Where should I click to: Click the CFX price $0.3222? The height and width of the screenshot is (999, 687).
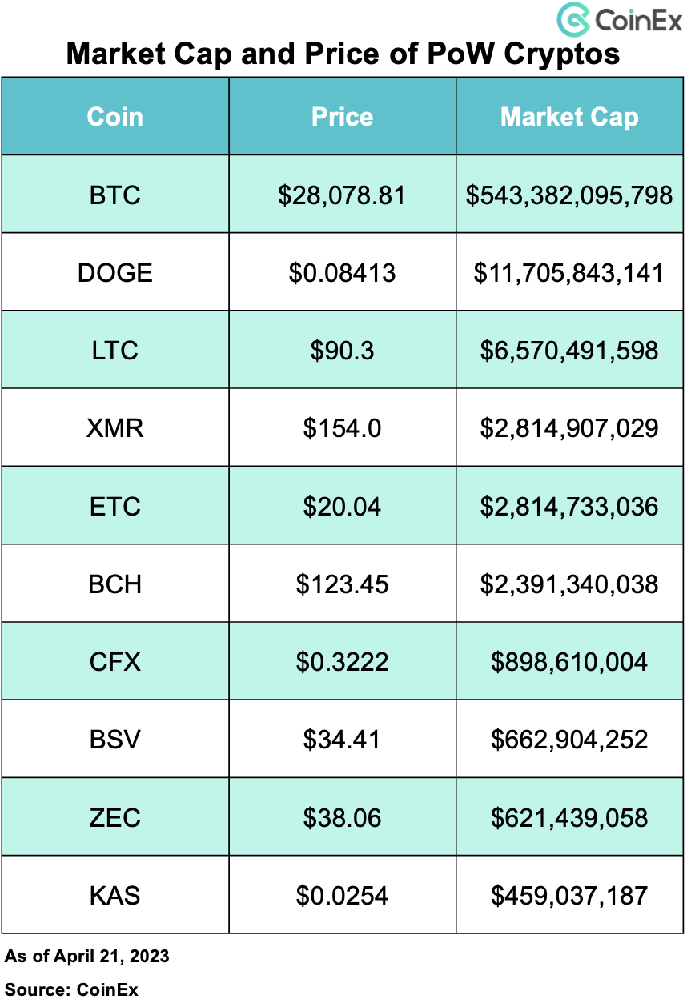click(343, 662)
